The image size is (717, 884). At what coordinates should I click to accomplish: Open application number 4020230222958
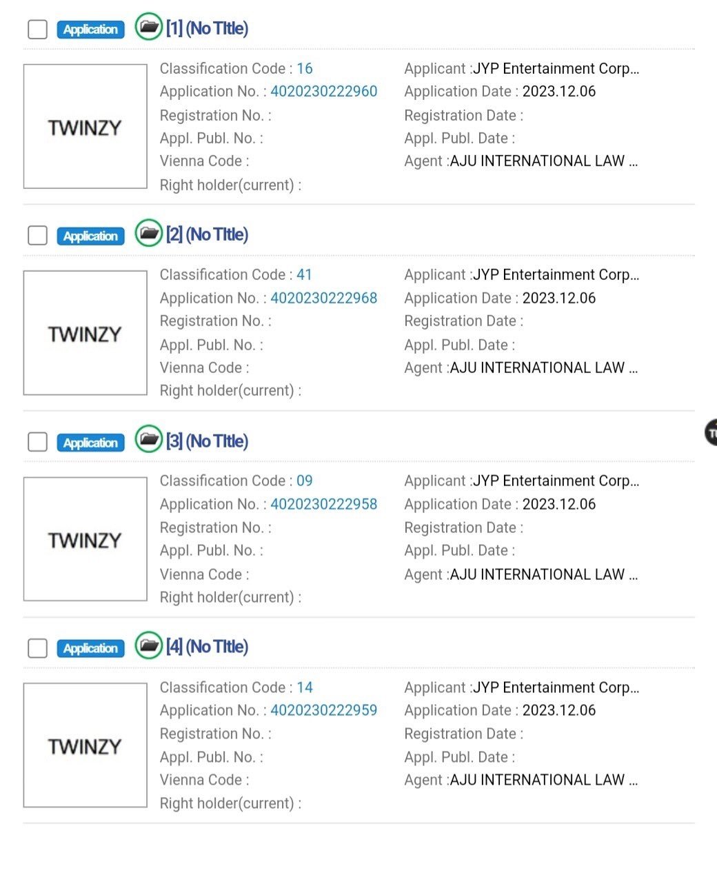click(x=323, y=504)
